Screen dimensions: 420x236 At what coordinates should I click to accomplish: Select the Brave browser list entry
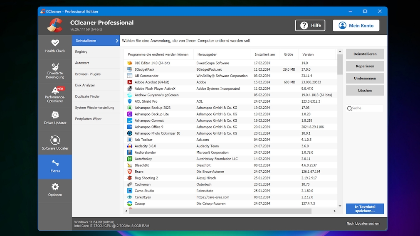point(139,172)
